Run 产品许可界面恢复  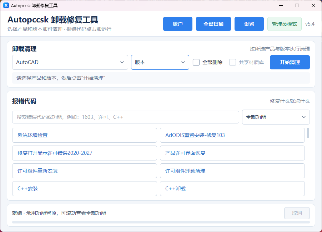tap(232, 153)
